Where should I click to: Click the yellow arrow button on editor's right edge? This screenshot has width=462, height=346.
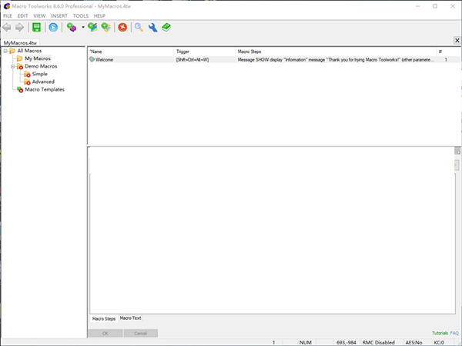click(x=457, y=165)
